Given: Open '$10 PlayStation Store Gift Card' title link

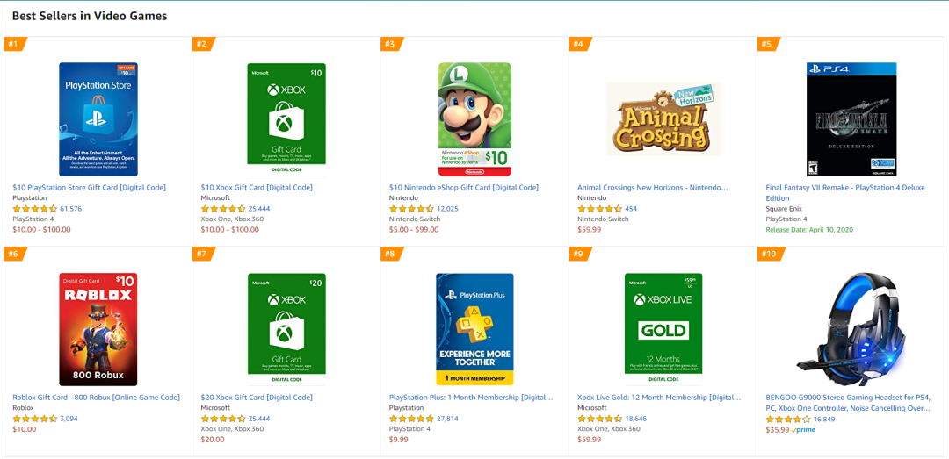Looking at the screenshot, I should (x=89, y=187).
